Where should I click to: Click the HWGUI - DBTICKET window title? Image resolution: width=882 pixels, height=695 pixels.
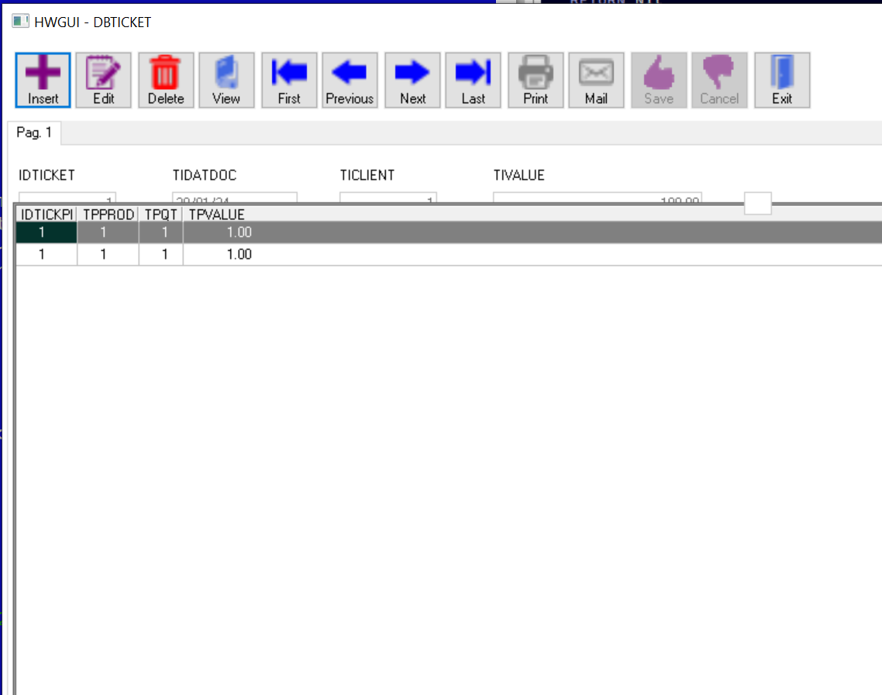(x=93, y=22)
